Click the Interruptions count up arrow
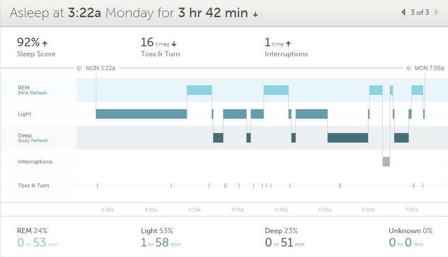Image resolution: width=448 pixels, height=257 pixels. tap(288, 44)
